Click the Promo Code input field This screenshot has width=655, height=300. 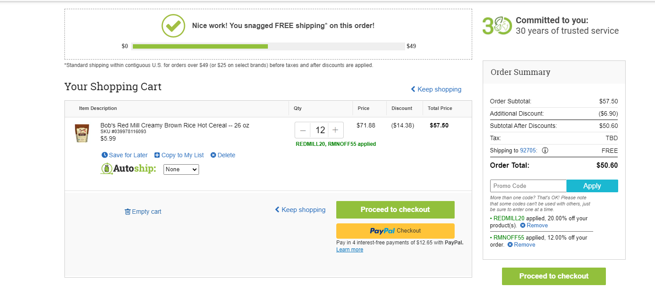pyautogui.click(x=528, y=186)
